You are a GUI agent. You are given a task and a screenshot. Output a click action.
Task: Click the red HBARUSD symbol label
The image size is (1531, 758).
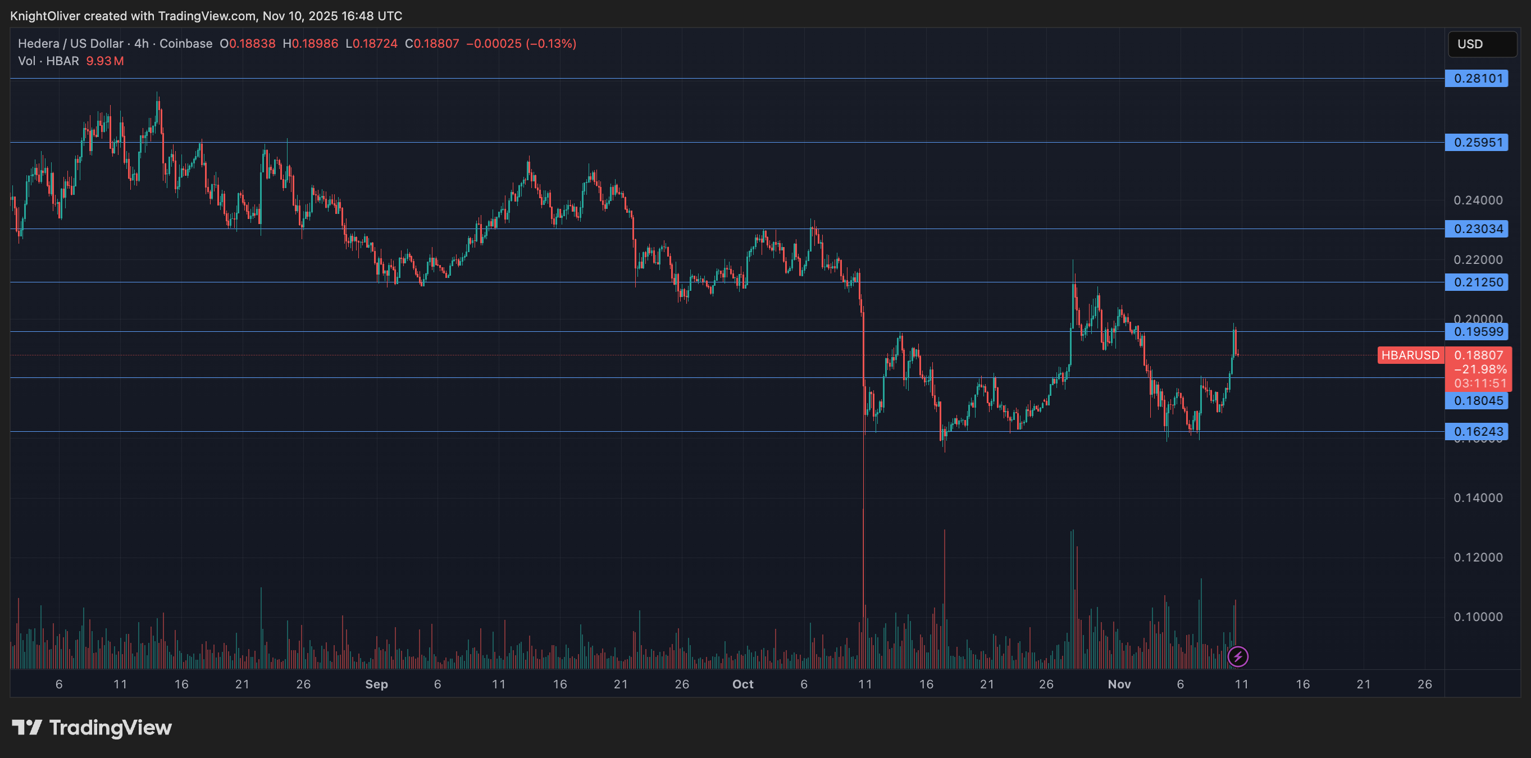1410,355
